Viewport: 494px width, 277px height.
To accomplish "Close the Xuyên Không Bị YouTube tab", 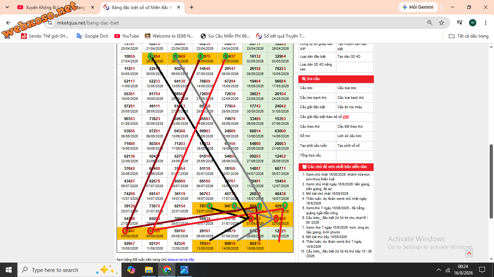I will [92, 7].
